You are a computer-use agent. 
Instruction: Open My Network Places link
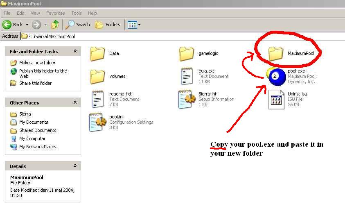click(x=38, y=147)
